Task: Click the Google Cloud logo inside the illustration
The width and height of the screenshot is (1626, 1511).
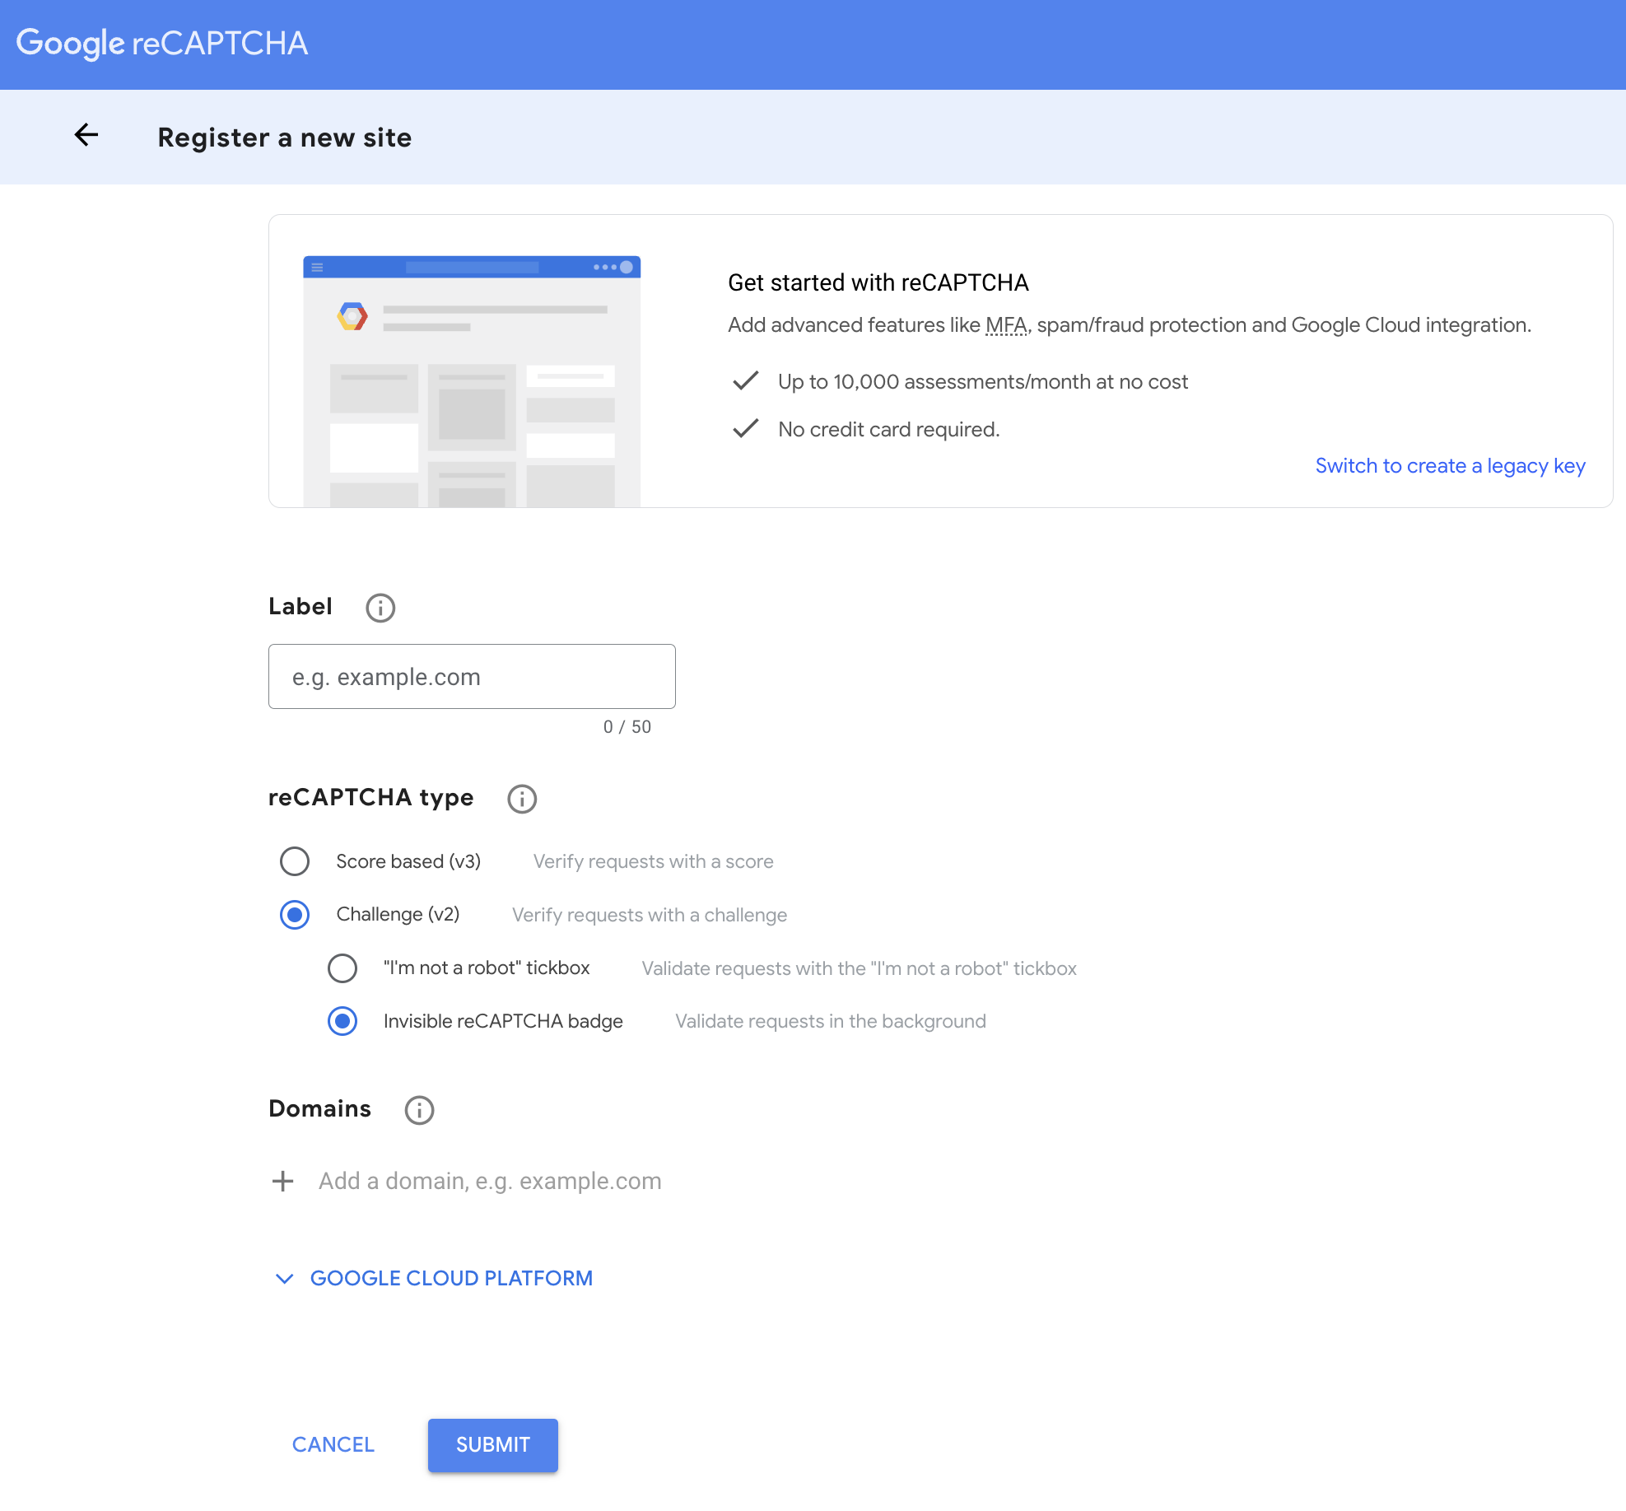Action: point(352,315)
